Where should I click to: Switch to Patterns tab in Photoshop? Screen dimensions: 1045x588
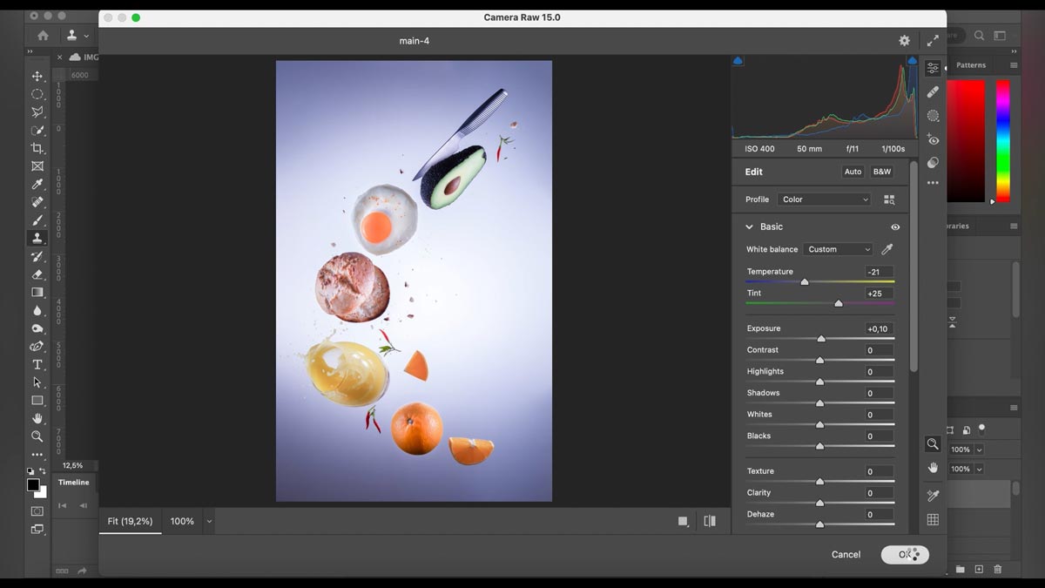[x=971, y=65]
